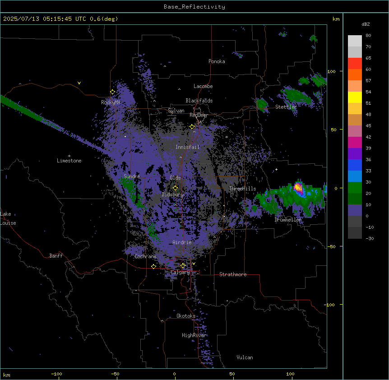389x380 pixels.
Task: Click the yellow V marker northeast of Calgary
Action: 194,264
